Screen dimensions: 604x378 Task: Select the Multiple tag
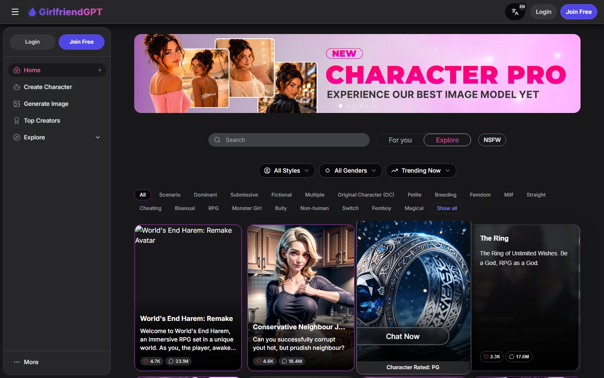[315, 195]
